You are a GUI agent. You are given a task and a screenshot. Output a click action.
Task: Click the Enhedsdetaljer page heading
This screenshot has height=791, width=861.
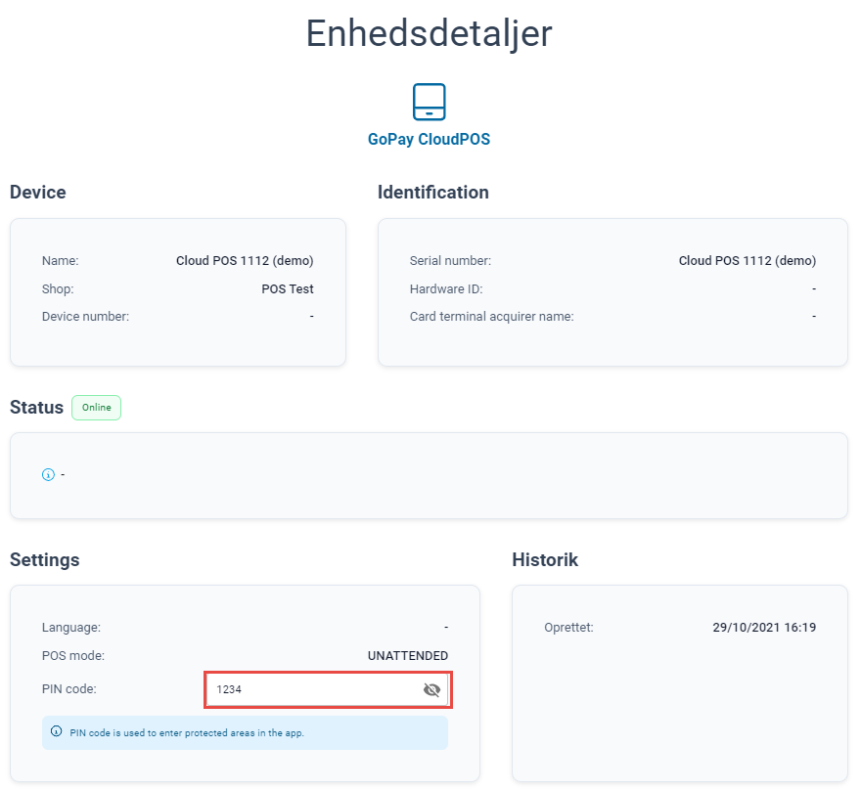(x=429, y=33)
